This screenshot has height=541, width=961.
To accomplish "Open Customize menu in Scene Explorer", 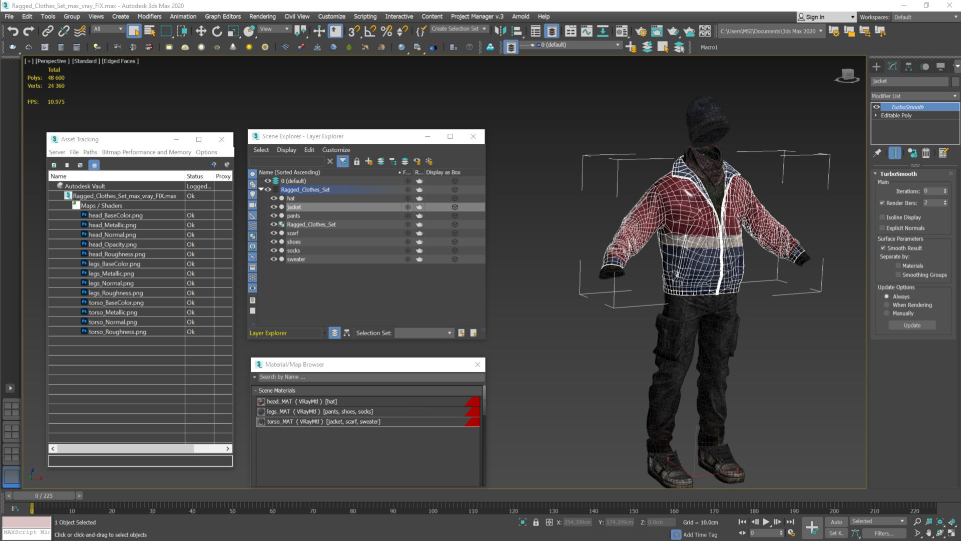I will 336,150.
